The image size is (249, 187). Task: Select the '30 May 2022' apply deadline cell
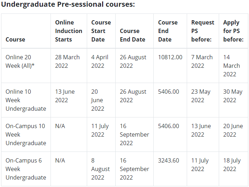(x=232, y=96)
